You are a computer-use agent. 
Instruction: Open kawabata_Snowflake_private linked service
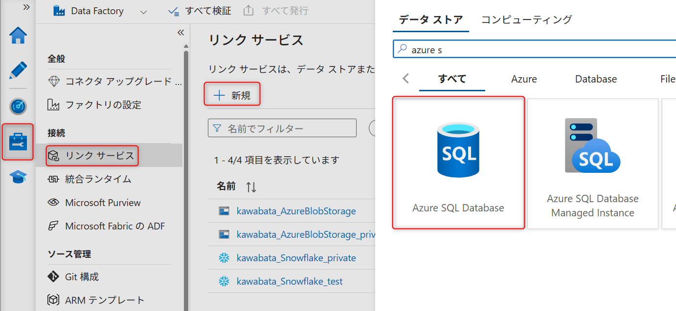pos(296,258)
